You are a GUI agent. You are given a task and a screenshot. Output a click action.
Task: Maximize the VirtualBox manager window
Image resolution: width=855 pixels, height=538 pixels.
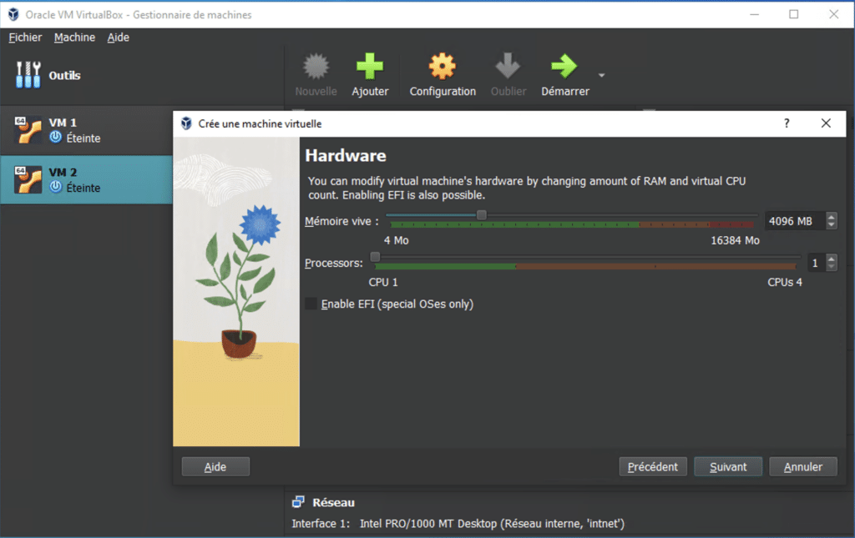[x=794, y=14]
